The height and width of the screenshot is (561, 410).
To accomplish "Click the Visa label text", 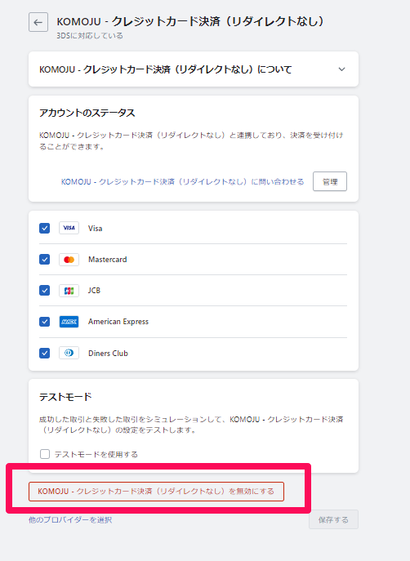I will click(x=96, y=229).
